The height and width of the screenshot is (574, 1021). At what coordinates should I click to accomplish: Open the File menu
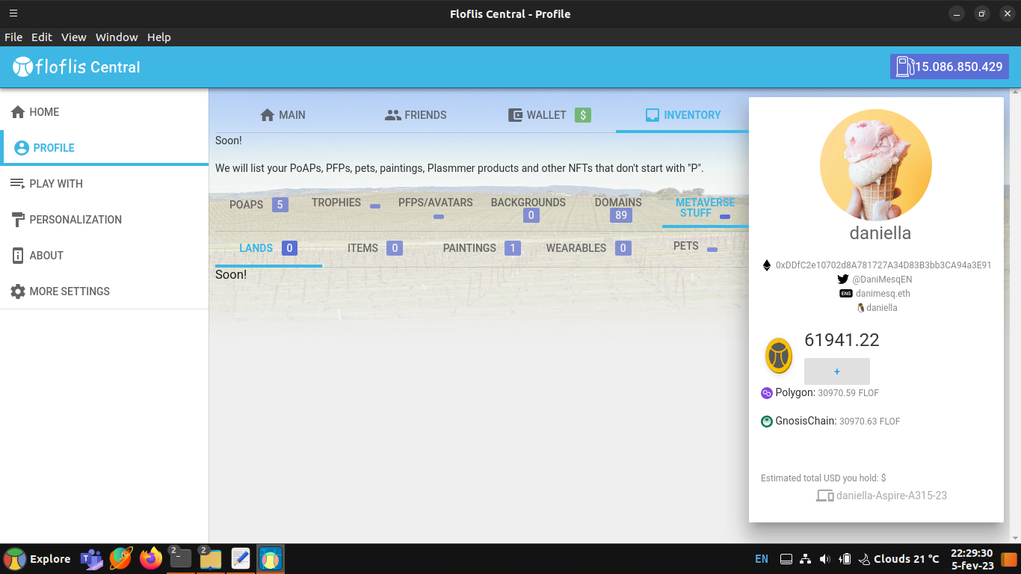point(13,37)
